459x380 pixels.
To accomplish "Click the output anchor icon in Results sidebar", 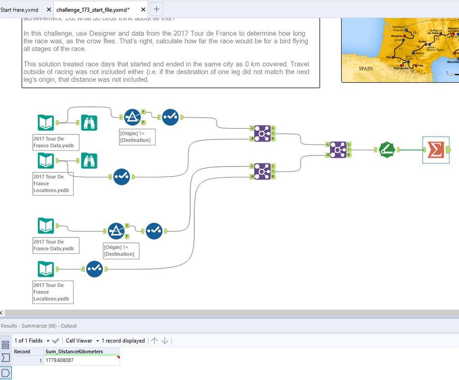I will (x=6, y=373).
